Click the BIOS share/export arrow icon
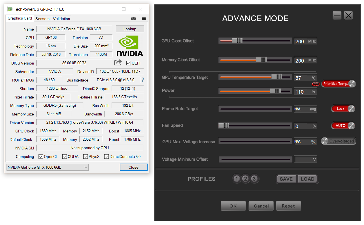The image size is (364, 225). 118,63
